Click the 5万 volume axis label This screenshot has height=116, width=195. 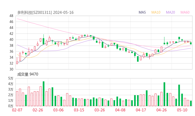point(11,78)
